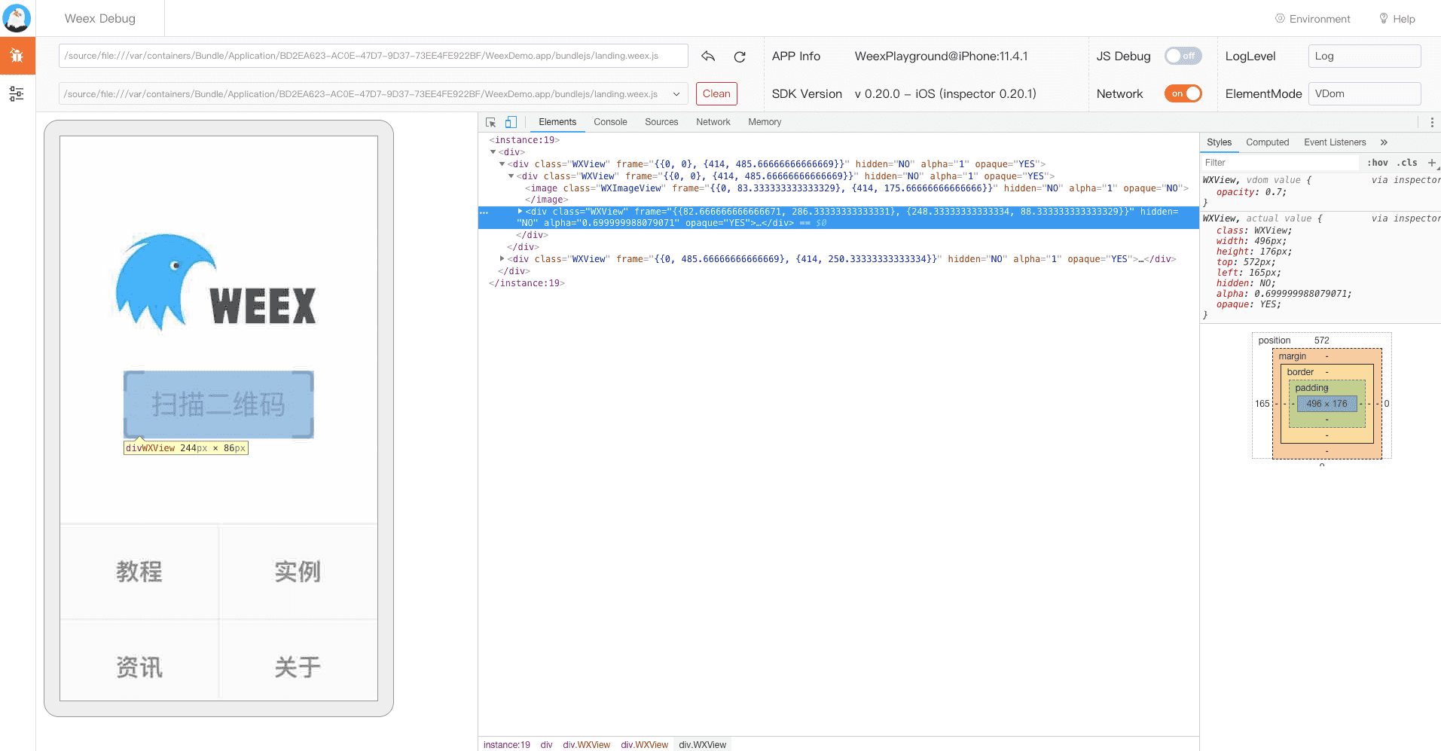Click the Environment icon in the header
Screen dimensions: 1441x751
[1280, 18]
